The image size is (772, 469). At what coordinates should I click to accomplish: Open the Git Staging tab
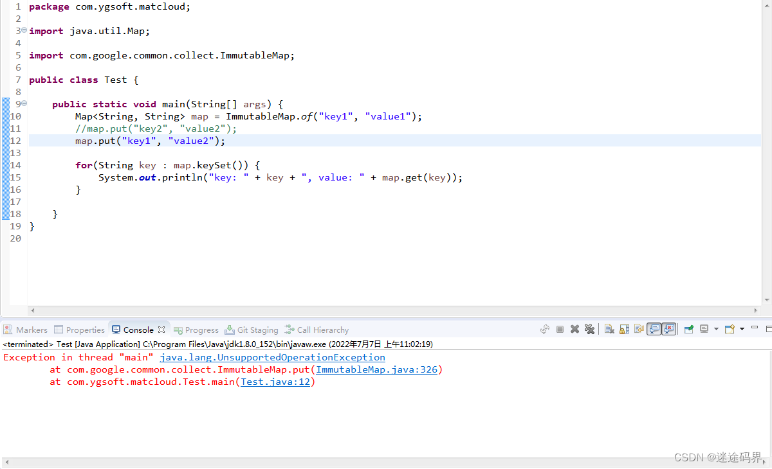252,330
